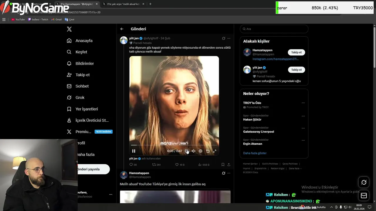Open the Çevir bookmark
Image resolution: width=376 pixels, height=211 pixels.
[70, 20]
